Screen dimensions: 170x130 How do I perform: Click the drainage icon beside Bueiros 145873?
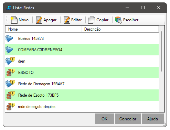[9, 39]
